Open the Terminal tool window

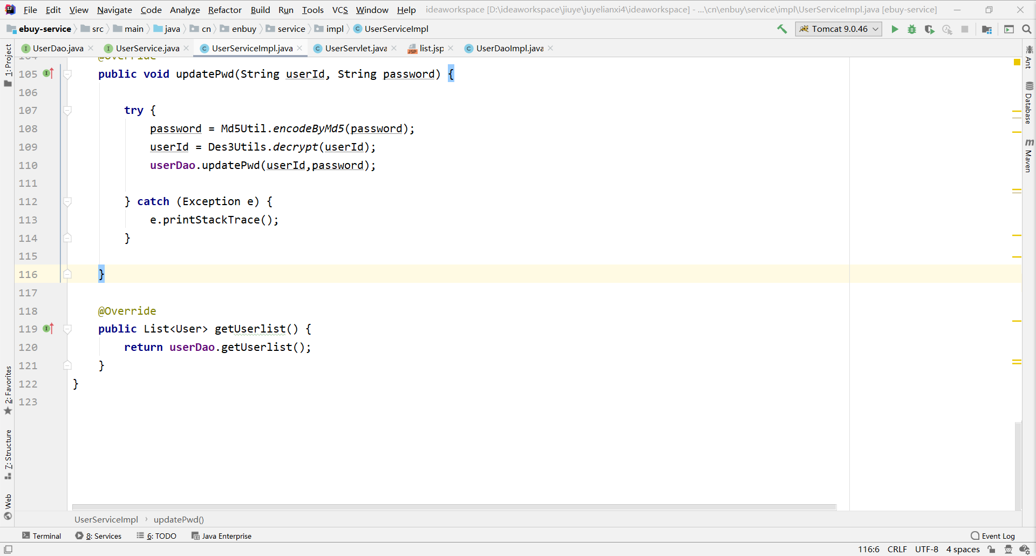click(x=42, y=536)
